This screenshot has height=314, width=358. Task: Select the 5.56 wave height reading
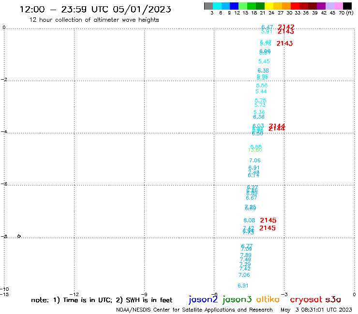262,86
